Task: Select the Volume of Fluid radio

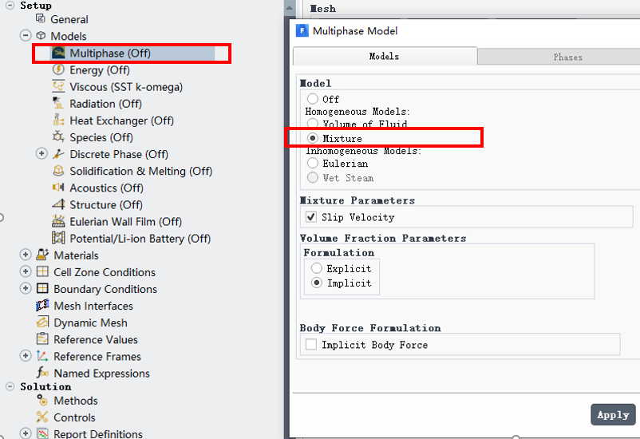Action: pos(313,123)
